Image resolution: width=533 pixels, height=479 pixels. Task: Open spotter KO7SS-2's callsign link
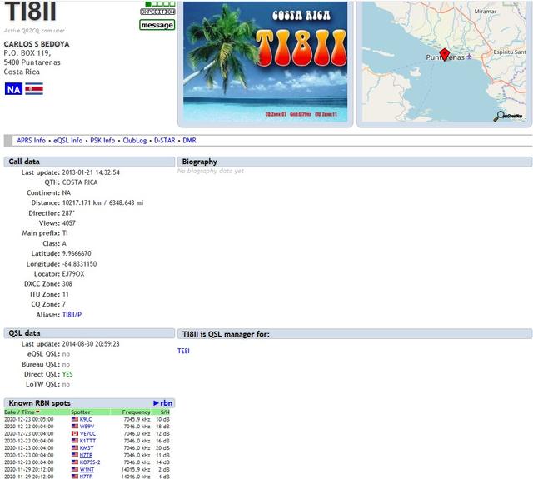click(90, 462)
